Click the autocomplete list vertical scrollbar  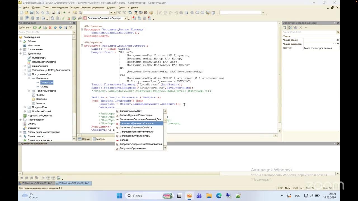pos(165,130)
